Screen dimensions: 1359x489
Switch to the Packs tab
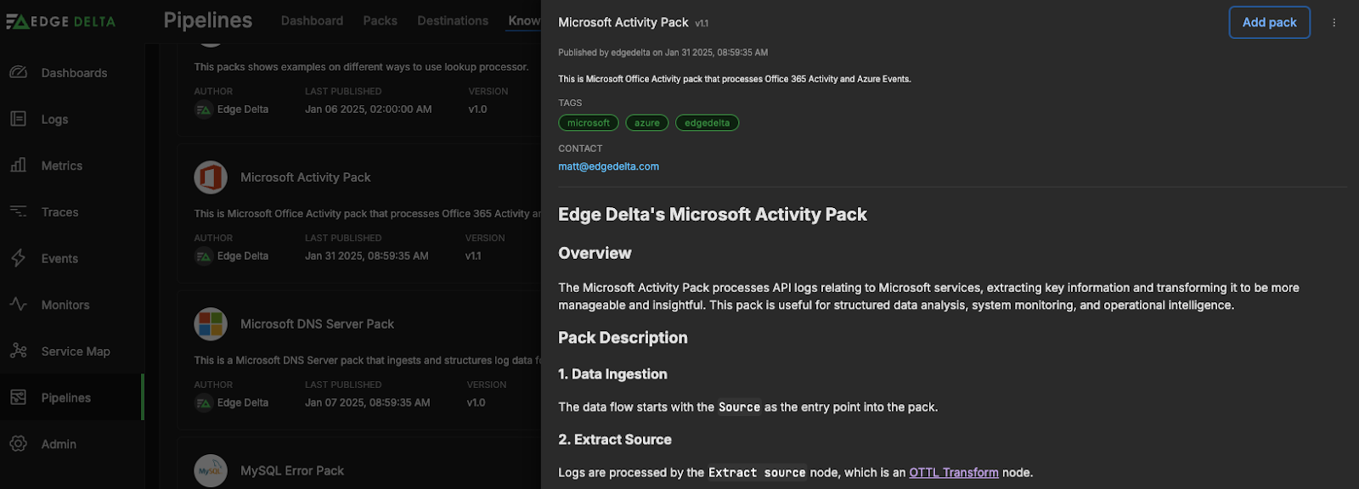pos(380,20)
